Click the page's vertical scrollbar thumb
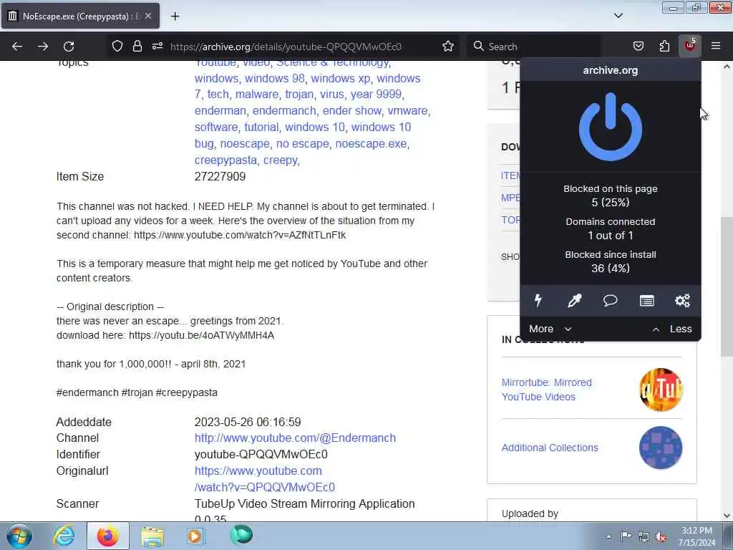 727,287
